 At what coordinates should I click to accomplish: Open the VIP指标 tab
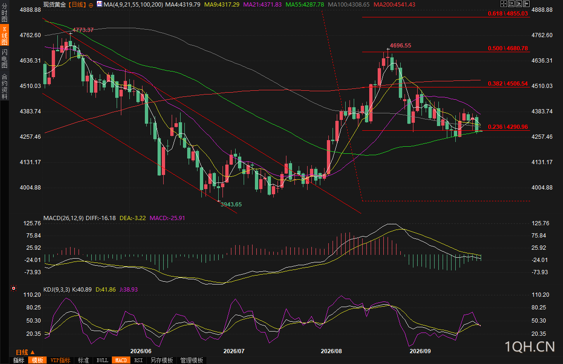[60, 360]
